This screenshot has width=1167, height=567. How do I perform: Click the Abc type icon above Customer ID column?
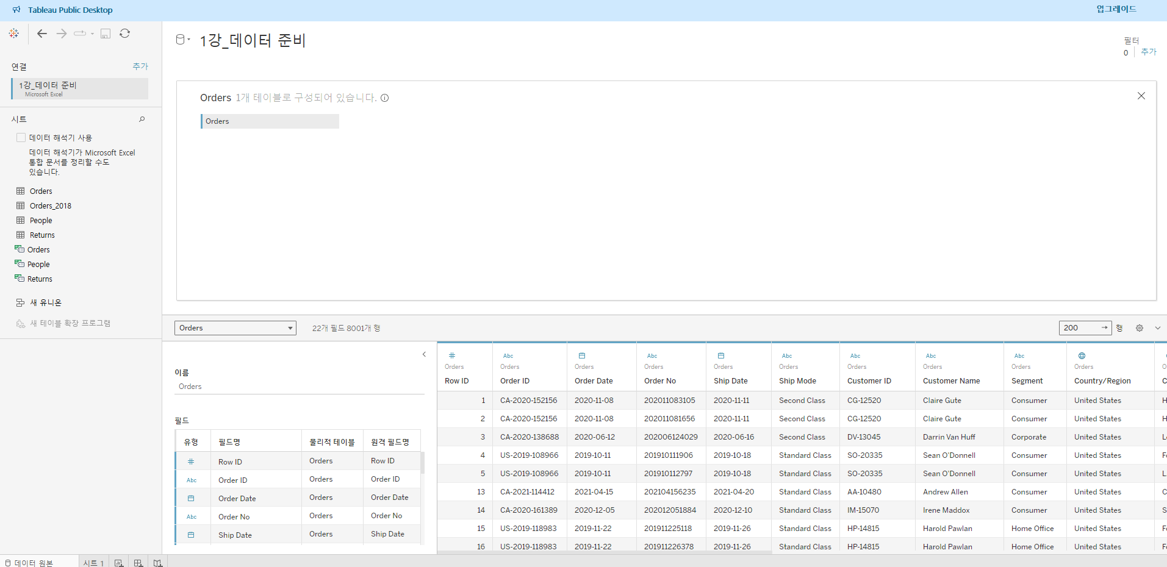pos(855,356)
